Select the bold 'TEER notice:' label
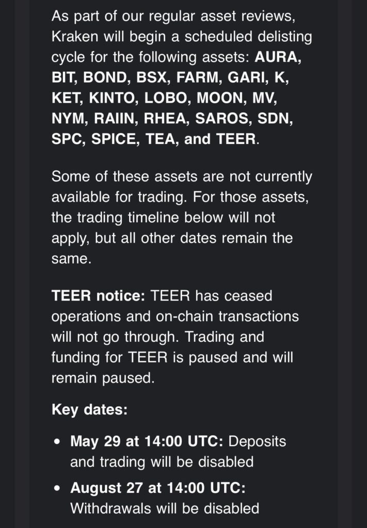The image size is (367, 528). point(98,295)
